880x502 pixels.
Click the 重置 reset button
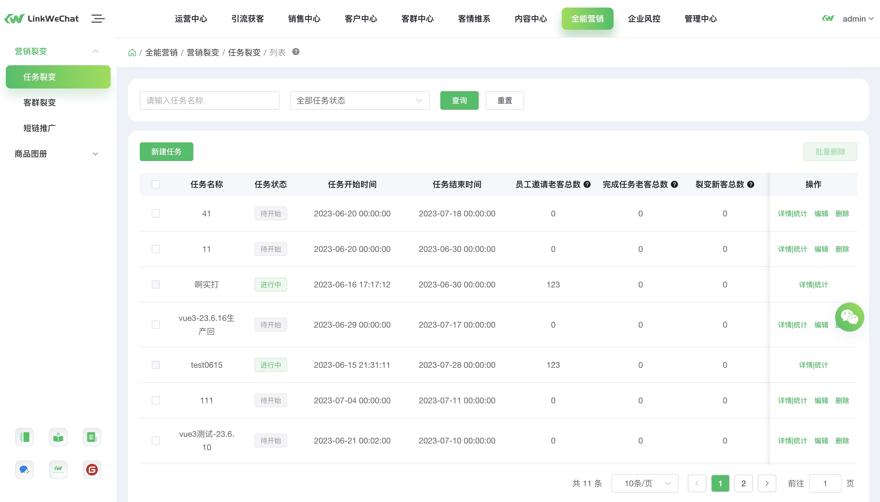pyautogui.click(x=505, y=100)
